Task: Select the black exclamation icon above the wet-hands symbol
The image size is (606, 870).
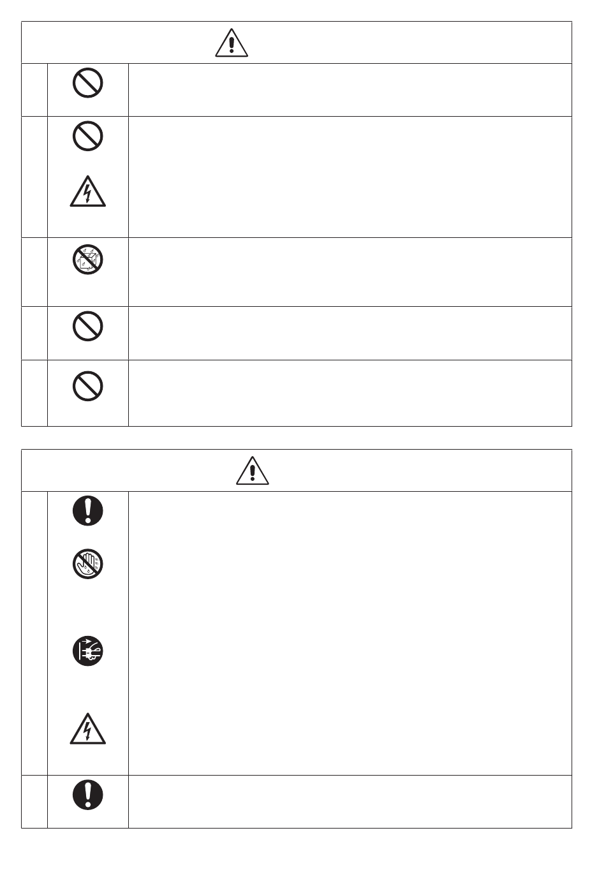Action: (88, 511)
